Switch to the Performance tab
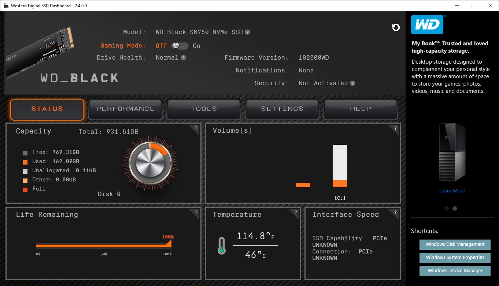This screenshot has width=499, height=286. (125, 109)
